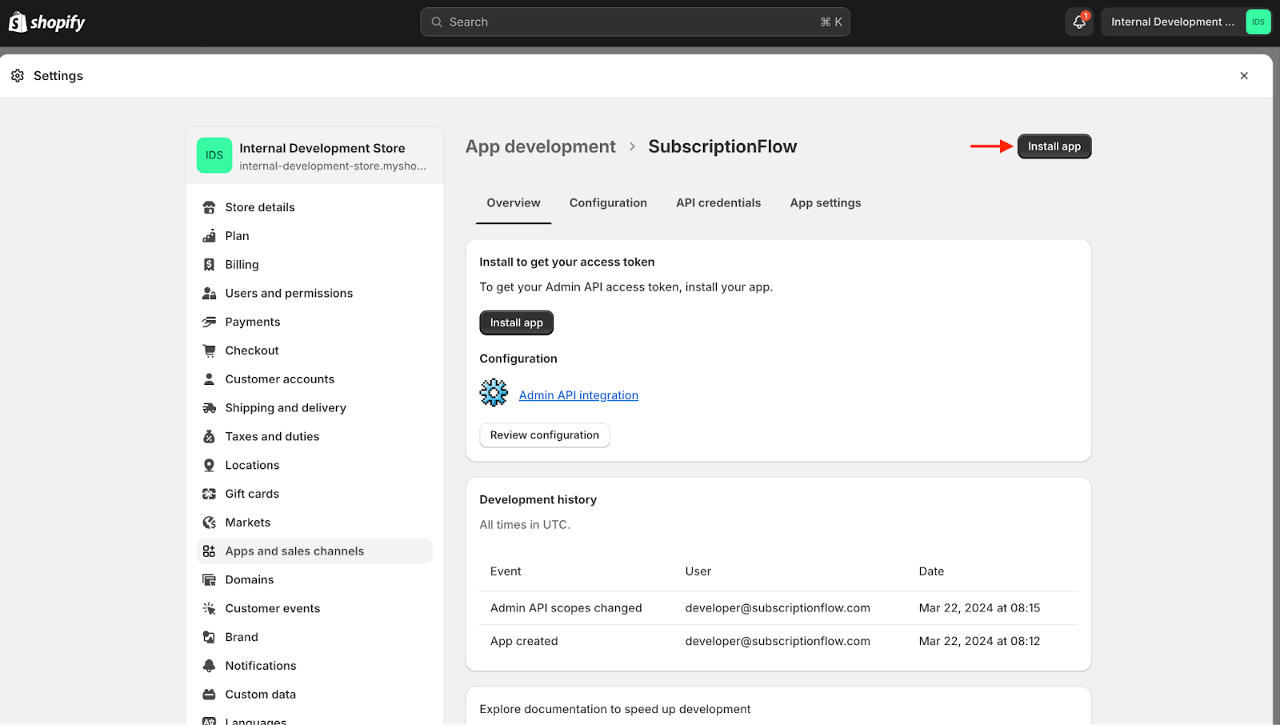1280x725 pixels.
Task: Click the Date column header
Action: (931, 571)
